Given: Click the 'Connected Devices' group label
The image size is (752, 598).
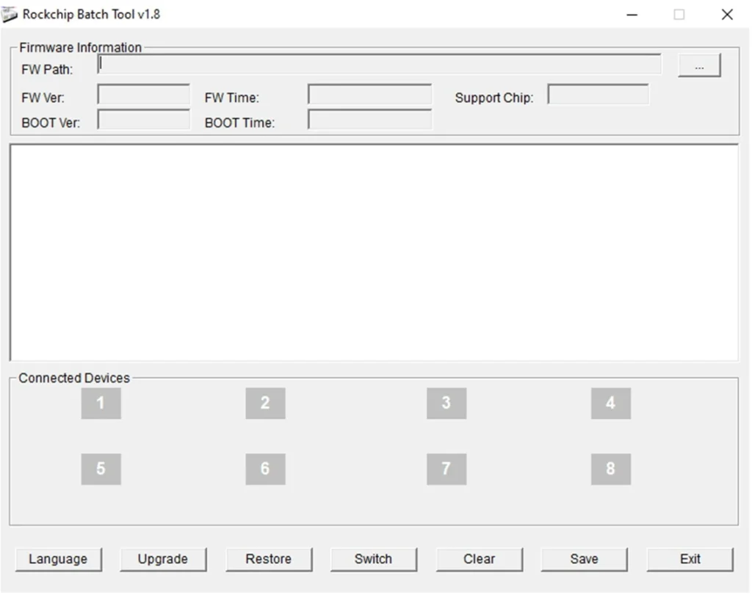Looking at the screenshot, I should pyautogui.click(x=74, y=378).
